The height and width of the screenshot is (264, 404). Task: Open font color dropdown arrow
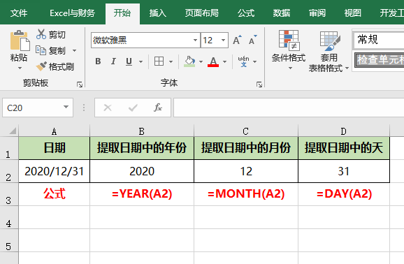coord(224,62)
